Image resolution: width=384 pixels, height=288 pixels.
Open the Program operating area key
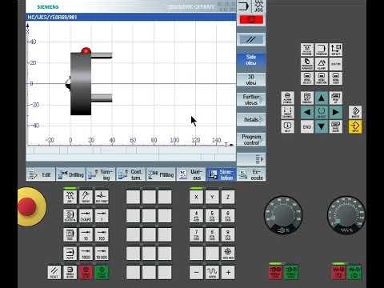point(322,50)
